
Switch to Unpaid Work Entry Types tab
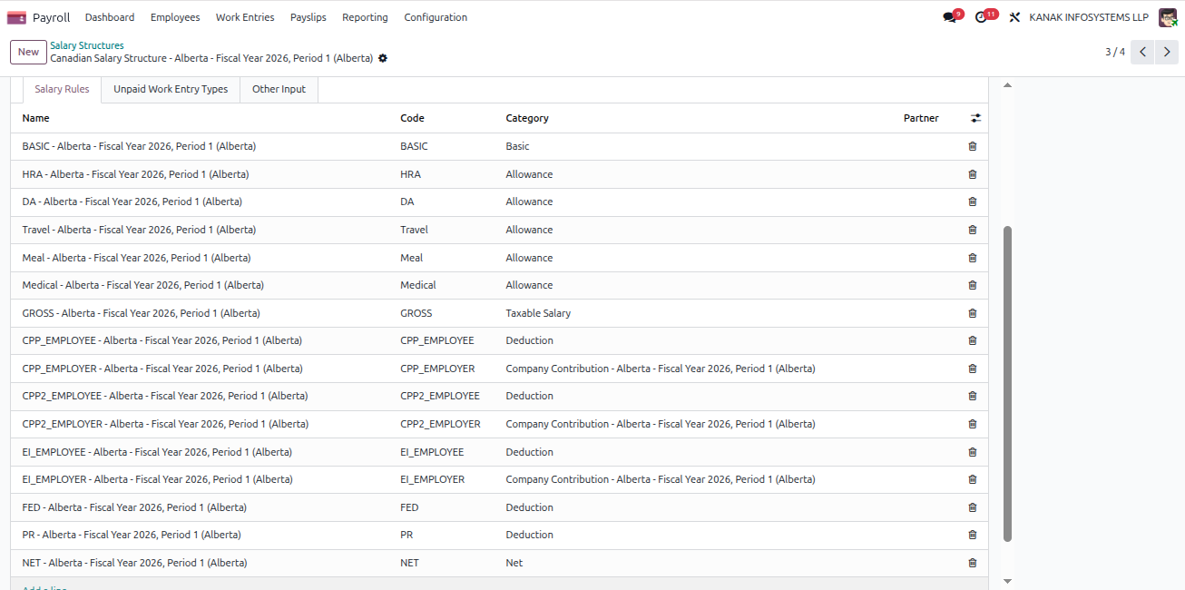pos(171,89)
